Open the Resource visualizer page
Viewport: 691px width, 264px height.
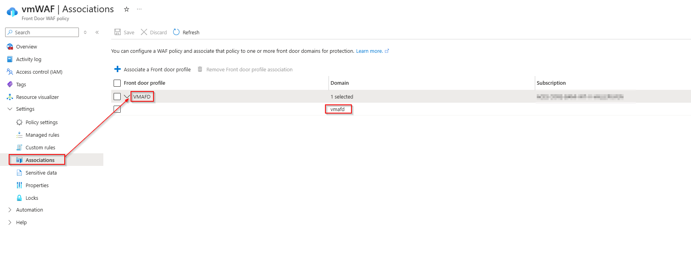(x=37, y=97)
